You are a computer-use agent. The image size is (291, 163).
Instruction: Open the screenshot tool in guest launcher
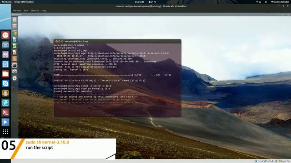[x=15, y=72]
